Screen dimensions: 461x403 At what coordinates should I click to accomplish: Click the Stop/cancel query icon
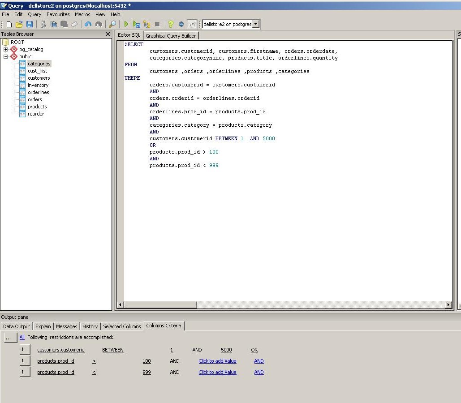pyautogui.click(x=157, y=24)
